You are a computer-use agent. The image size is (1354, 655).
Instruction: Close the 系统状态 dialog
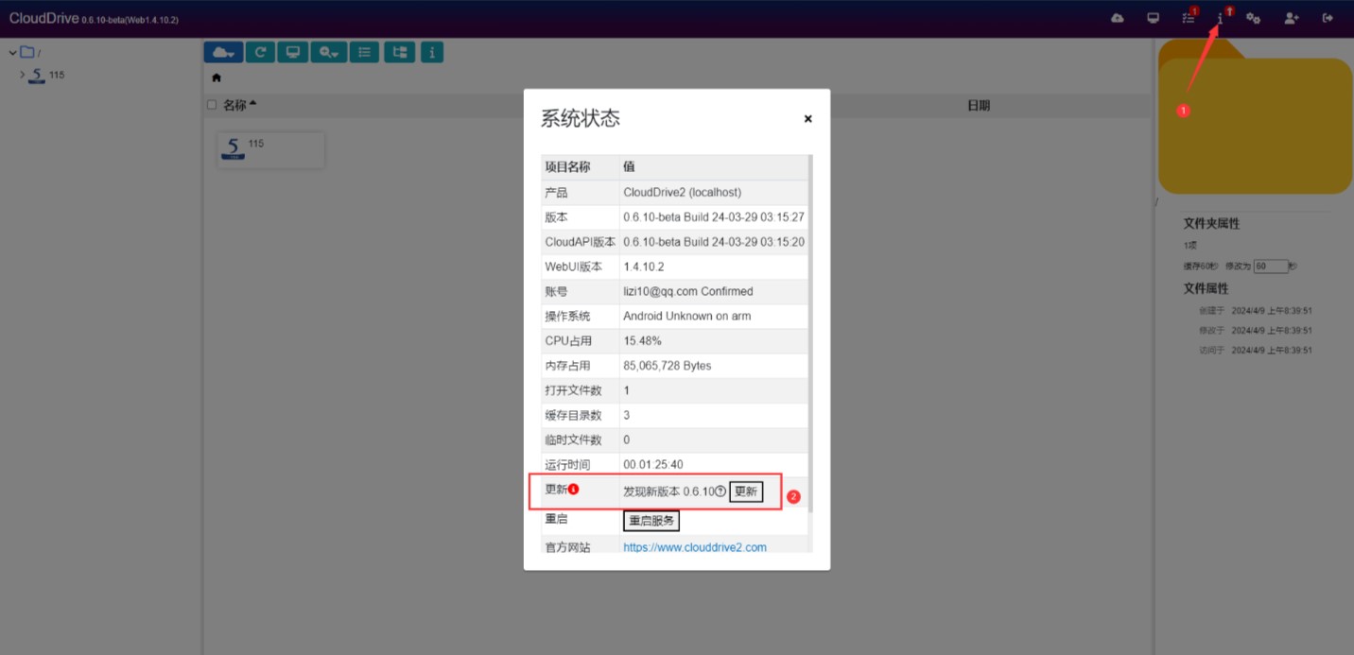tap(807, 119)
